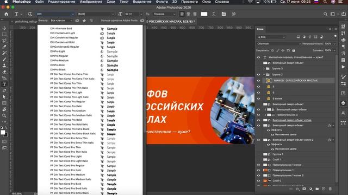This screenshot has height=195, width=348.
Task: Center the text alignment
Action: coord(189,14)
